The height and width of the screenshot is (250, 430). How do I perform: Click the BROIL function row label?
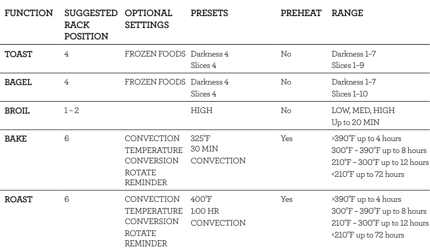point(18,110)
